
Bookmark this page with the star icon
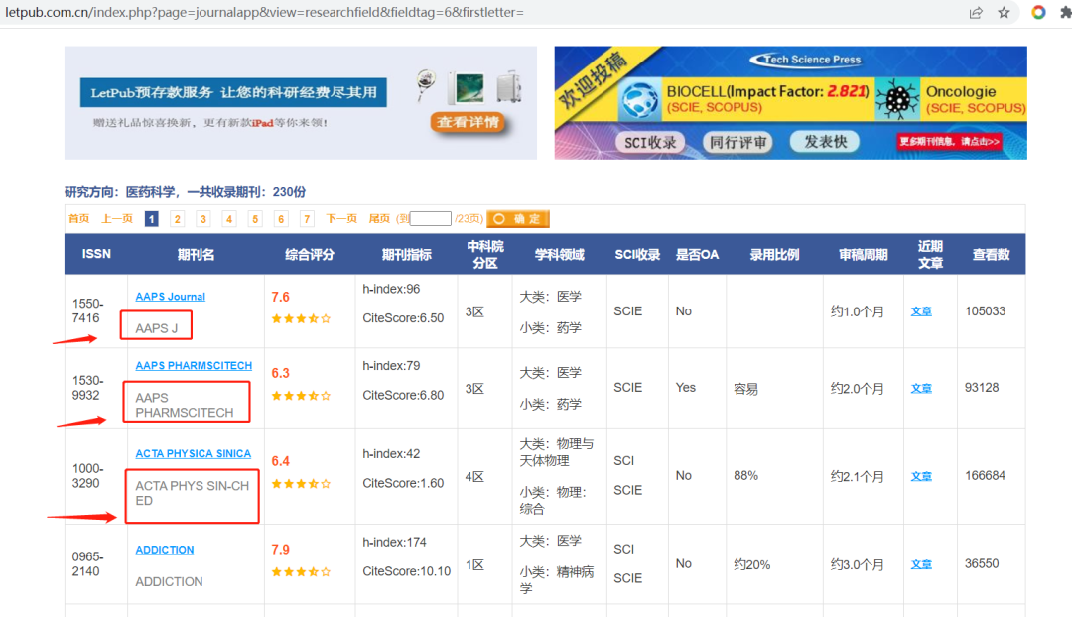[1004, 12]
